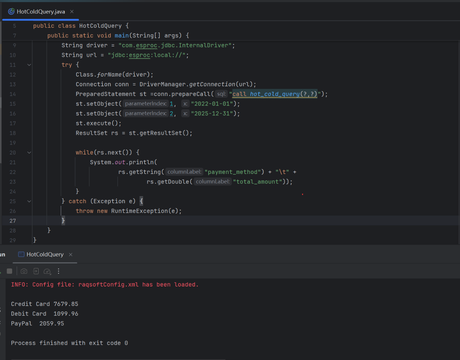Click the hot_cold_query SQL reference
The height and width of the screenshot is (360, 460).
pyautogui.click(x=275, y=94)
